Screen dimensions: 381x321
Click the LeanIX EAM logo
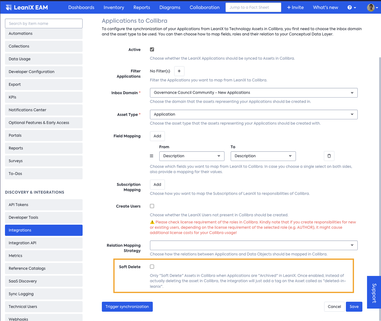pyautogui.click(x=27, y=7)
